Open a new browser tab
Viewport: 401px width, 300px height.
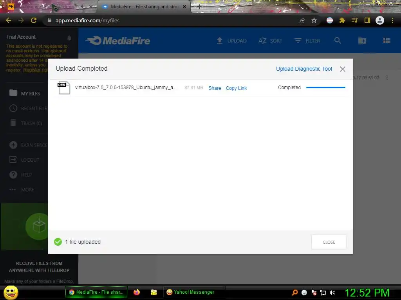tap(199, 7)
